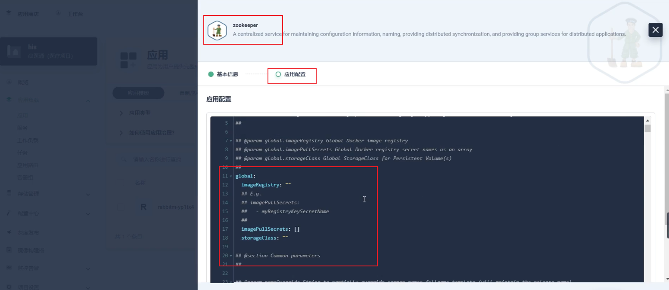Go back to the 基本信息 step
The width and height of the screenshot is (669, 290).
[223, 74]
